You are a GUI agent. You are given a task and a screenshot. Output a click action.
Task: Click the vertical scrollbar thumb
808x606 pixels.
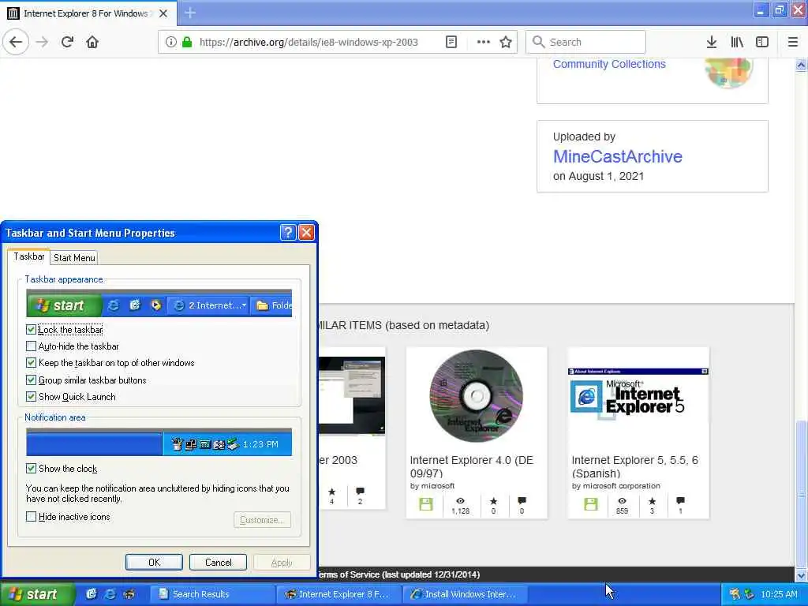[801, 493]
